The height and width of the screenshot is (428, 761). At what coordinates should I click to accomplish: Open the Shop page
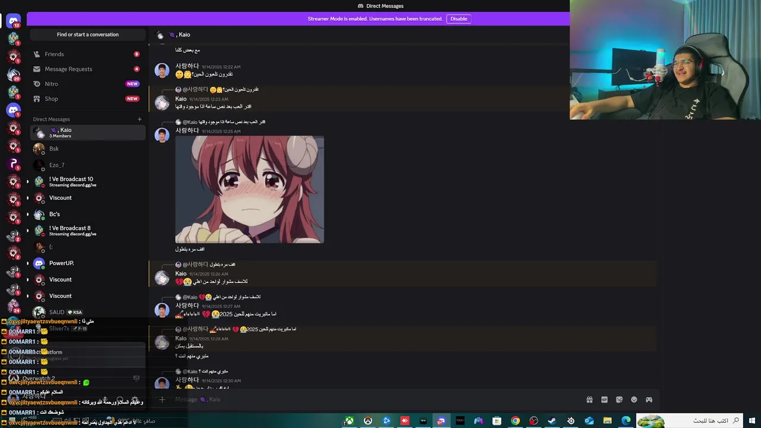coord(87,99)
